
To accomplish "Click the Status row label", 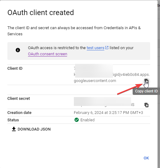I will coord(13,120).
